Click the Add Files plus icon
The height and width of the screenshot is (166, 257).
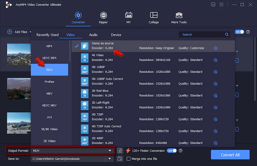click(x=10, y=32)
